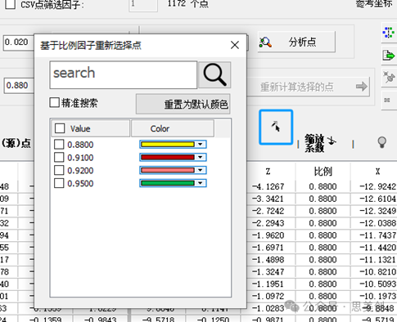
Task: Click the 0.880 input field
Action: click(19, 86)
